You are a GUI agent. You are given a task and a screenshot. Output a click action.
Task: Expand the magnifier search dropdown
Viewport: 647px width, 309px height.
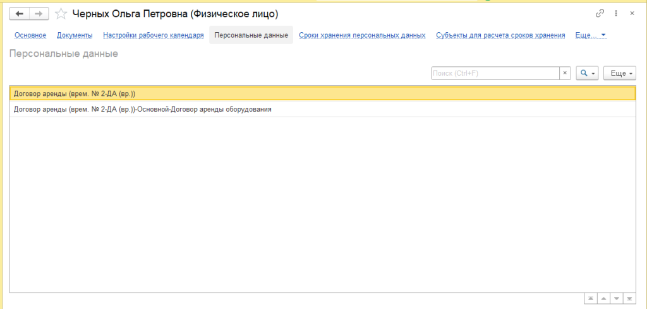tap(587, 74)
